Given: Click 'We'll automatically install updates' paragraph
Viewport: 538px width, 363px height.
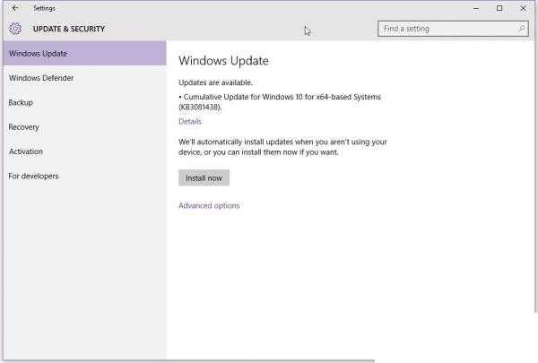Looking at the screenshot, I should [x=282, y=147].
